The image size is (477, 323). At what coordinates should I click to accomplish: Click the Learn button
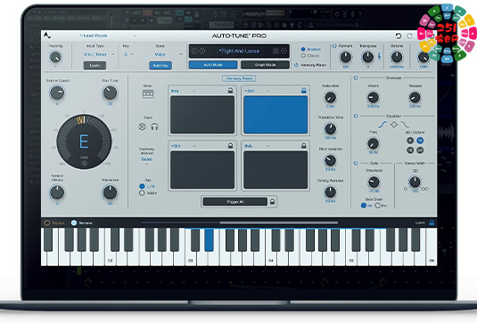[95, 65]
